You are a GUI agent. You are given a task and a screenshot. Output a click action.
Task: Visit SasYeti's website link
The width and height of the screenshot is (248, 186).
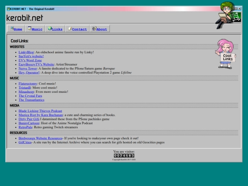pos(31,56)
